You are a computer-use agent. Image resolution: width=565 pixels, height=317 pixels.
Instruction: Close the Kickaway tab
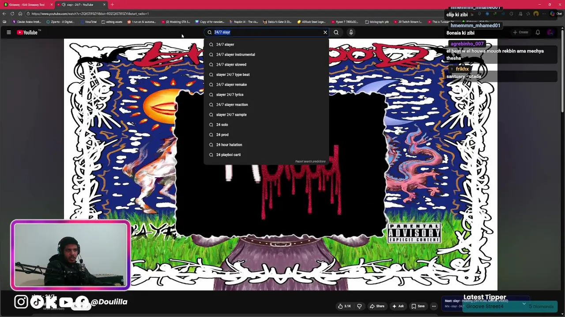[x=52, y=4]
